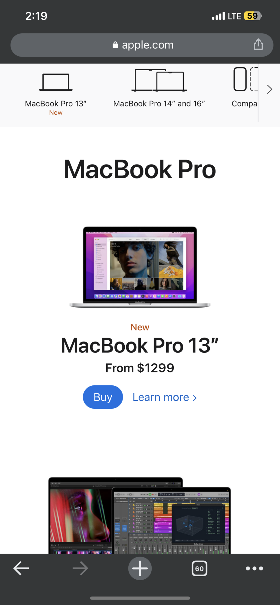Tap the 14″ and 16″ MacBook Pro image
280x605 pixels.
click(x=140, y=515)
